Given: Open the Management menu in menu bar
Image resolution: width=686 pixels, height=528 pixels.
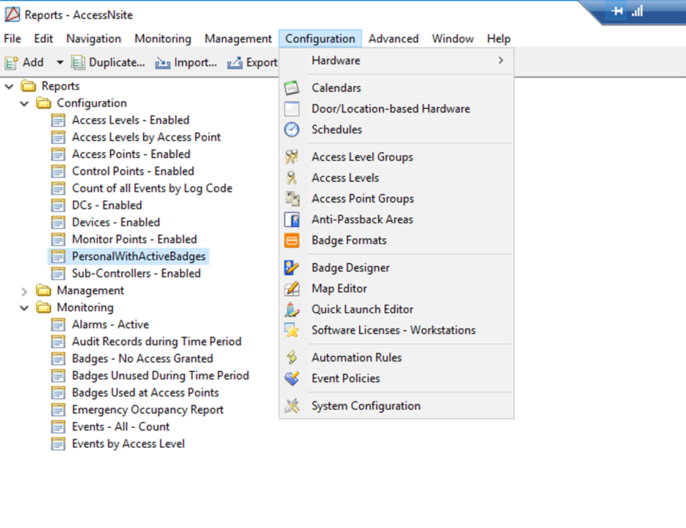Looking at the screenshot, I should [x=238, y=39].
